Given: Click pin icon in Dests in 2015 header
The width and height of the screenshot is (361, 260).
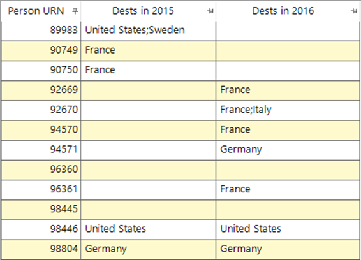Looking at the screenshot, I should tap(210, 11).
